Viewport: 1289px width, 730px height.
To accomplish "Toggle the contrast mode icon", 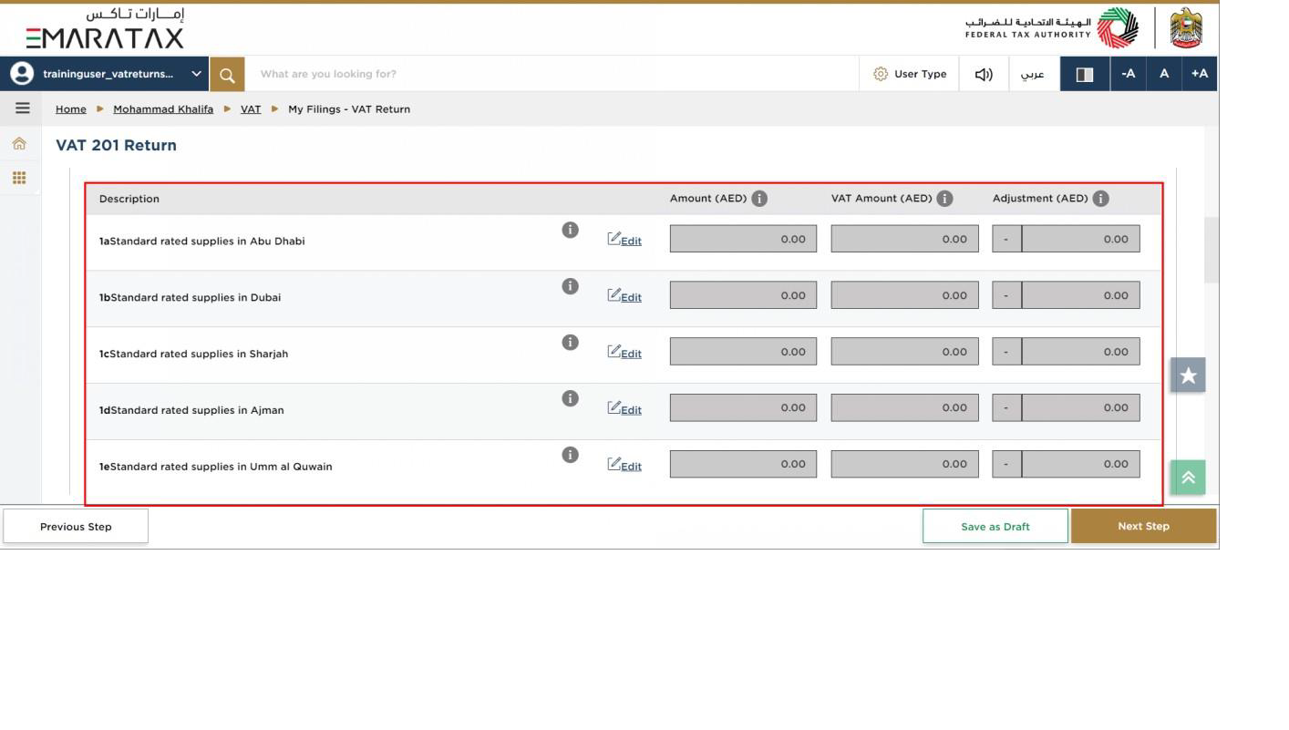I will (1085, 74).
